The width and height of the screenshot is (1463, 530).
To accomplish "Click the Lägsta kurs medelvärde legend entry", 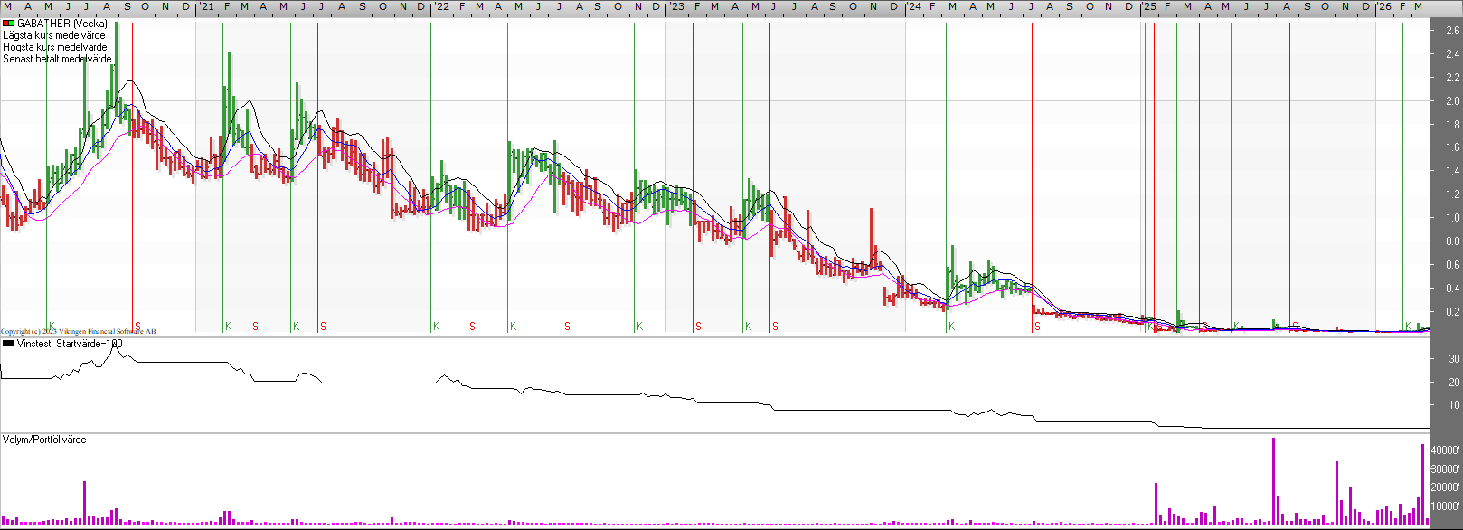I will pyautogui.click(x=53, y=35).
